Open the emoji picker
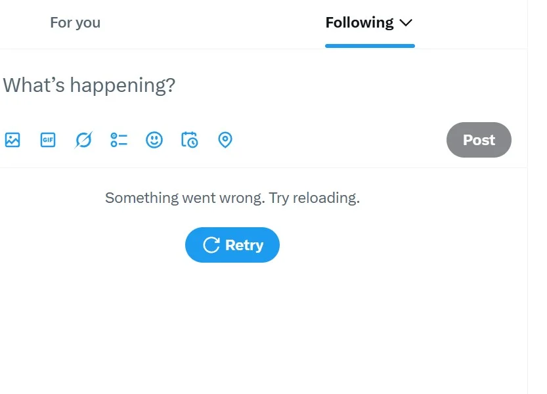The height and width of the screenshot is (394, 547). [x=154, y=140]
